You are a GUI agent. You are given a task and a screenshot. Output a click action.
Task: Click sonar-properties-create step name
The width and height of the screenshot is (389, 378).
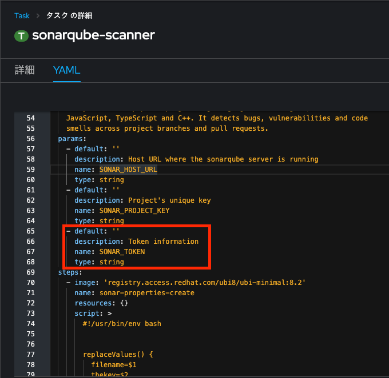coord(147,293)
